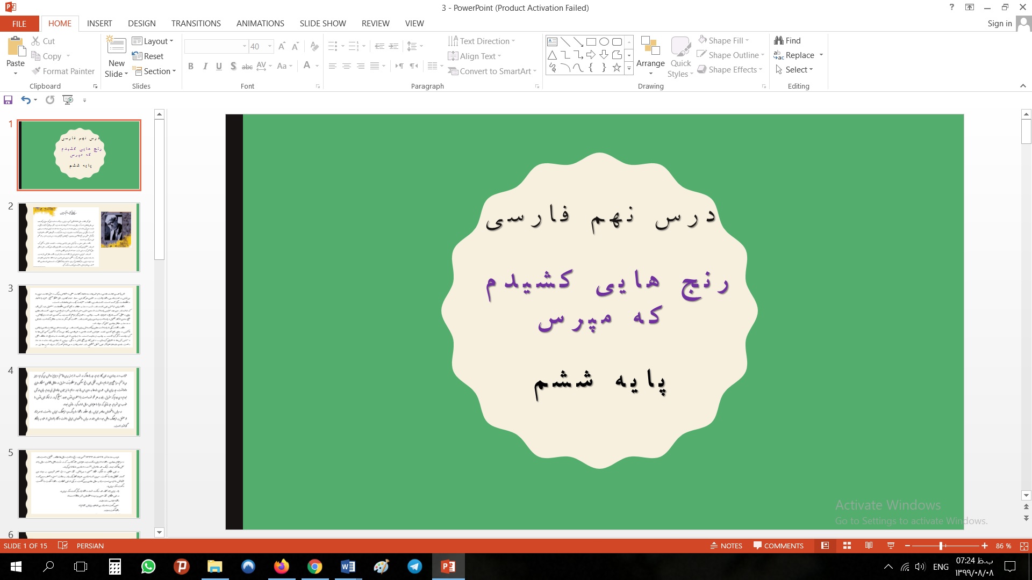Image resolution: width=1032 pixels, height=580 pixels.
Task: Save the presentation from quick access toolbar
Action: pos(8,100)
